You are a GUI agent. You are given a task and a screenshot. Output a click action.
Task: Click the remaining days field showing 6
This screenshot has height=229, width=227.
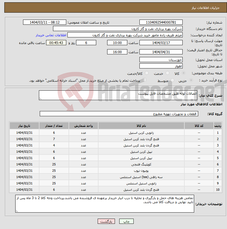pyautogui.click(x=86, y=43)
